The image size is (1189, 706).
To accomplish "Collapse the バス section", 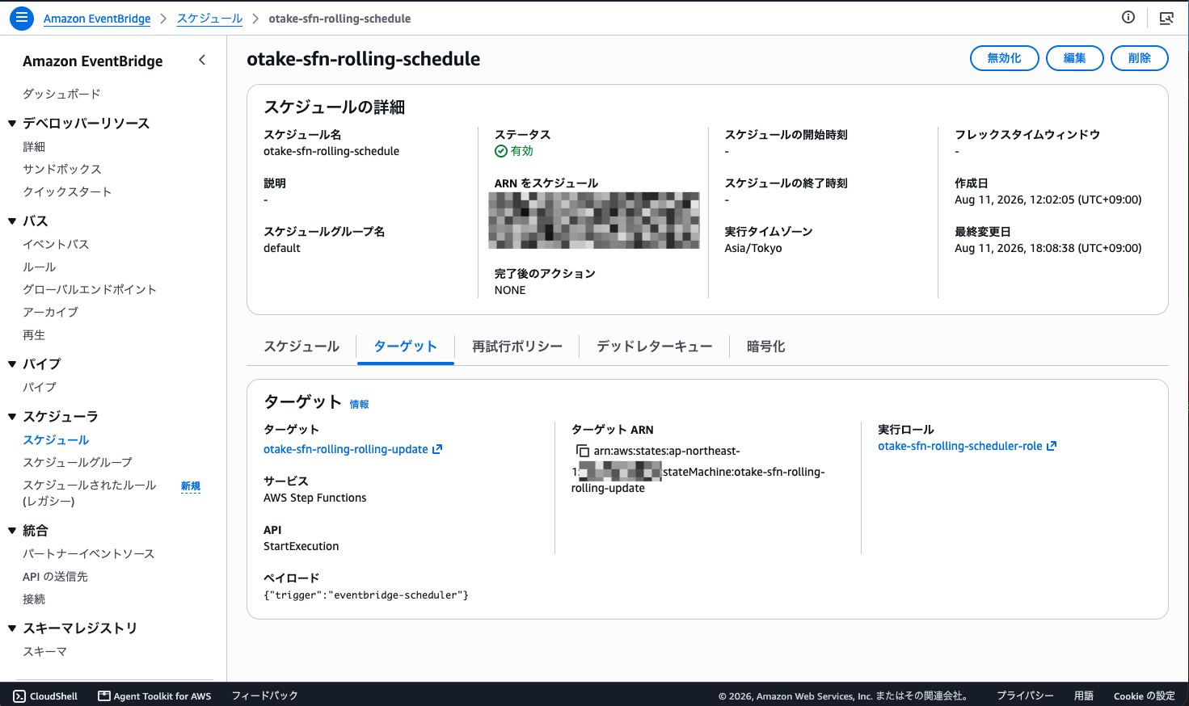I will tap(12, 221).
